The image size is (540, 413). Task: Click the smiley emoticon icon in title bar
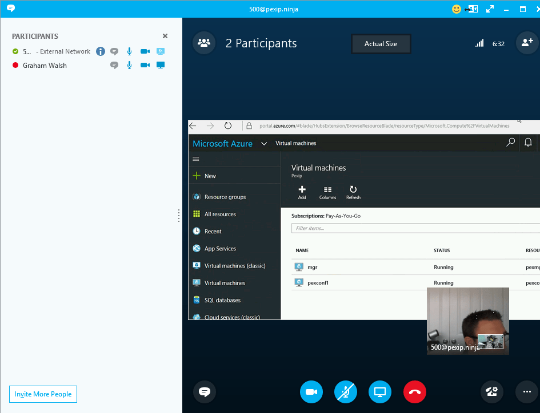[x=457, y=9]
